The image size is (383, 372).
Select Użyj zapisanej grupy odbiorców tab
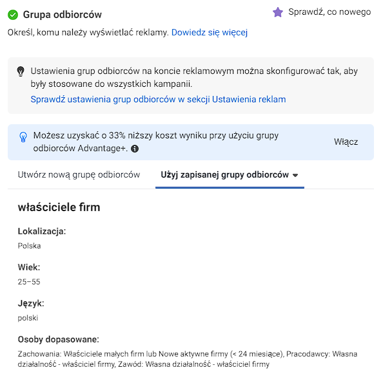[230, 175]
